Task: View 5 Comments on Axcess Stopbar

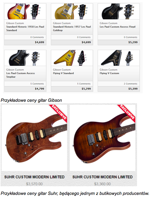Action: 37,84
